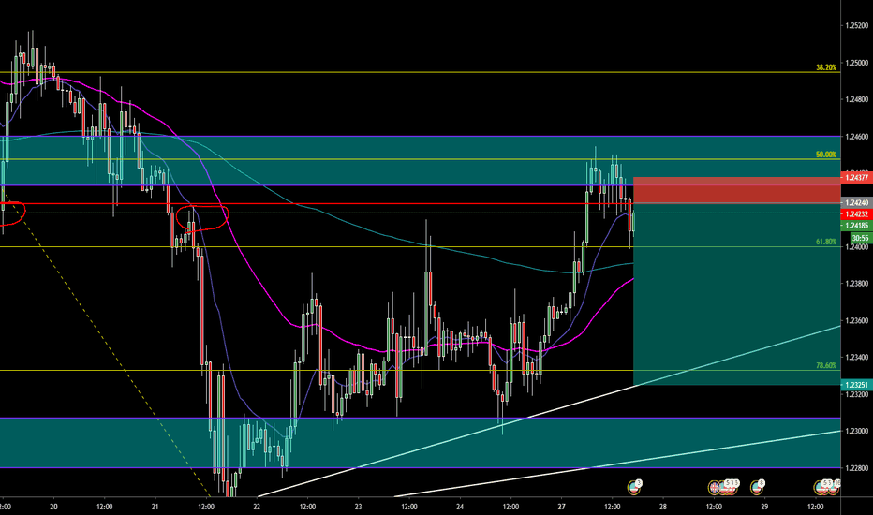The width and height of the screenshot is (873, 515).
Task: Open the economic event icon with badge 3
Action: point(634,487)
